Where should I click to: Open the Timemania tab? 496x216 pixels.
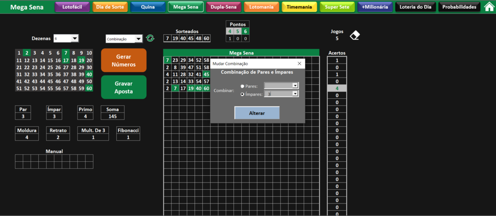tap(299, 7)
